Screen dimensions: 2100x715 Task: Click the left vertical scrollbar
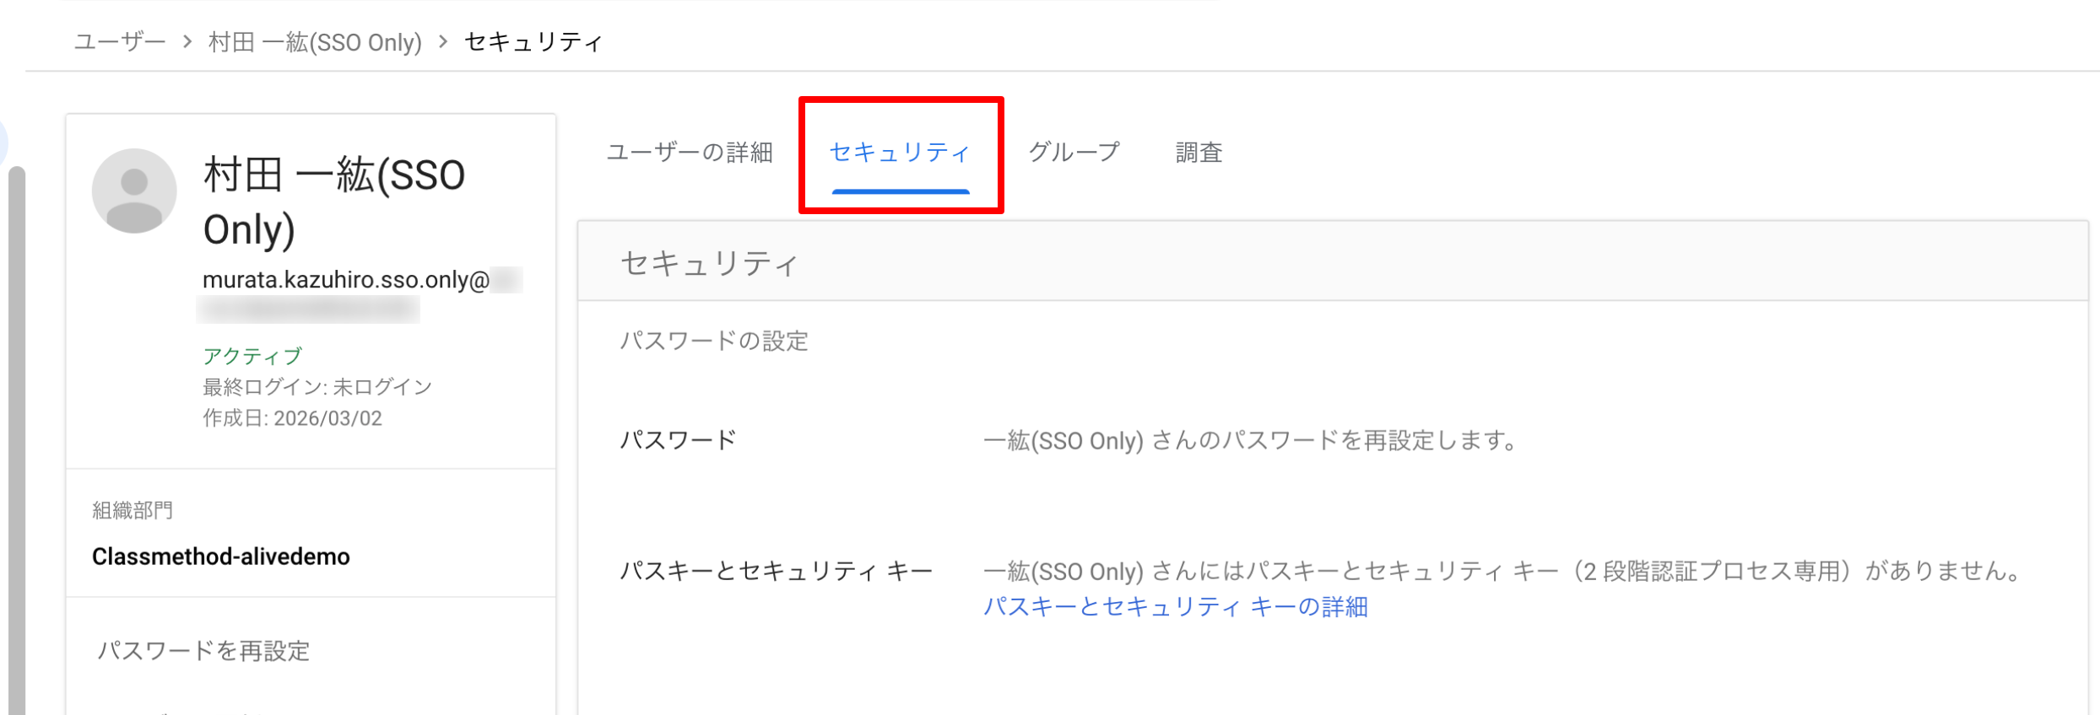(x=17, y=438)
